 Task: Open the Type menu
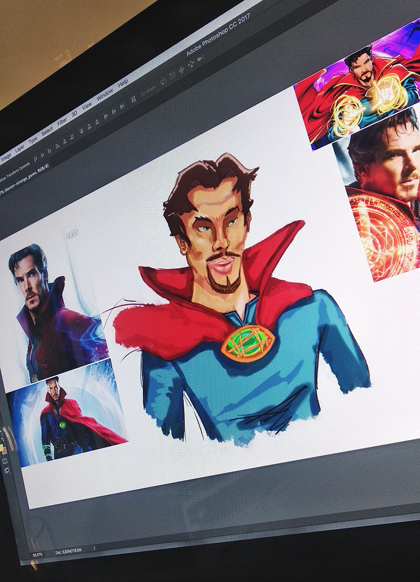point(33,139)
